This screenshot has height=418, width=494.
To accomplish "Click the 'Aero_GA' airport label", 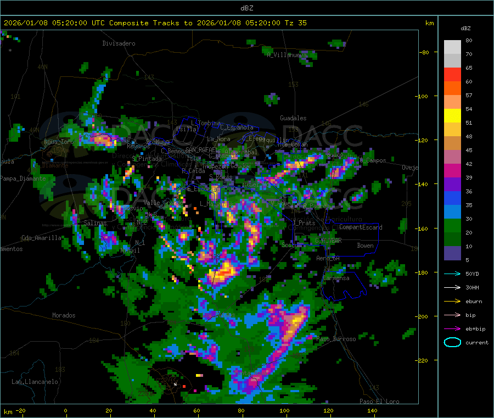I will tap(328, 258).
